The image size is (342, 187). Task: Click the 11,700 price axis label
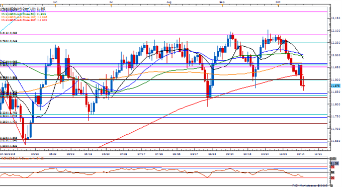click(336, 129)
